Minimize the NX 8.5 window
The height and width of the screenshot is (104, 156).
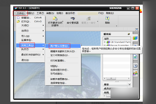click(128, 8)
